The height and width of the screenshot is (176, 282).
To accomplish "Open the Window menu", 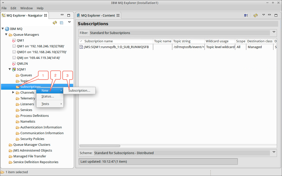I will (x=26, y=8).
